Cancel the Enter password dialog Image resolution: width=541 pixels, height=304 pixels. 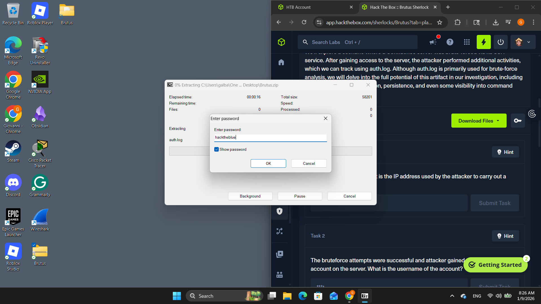click(309, 163)
